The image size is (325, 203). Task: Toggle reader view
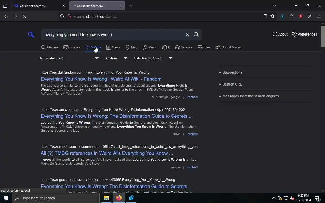pos(265,16)
